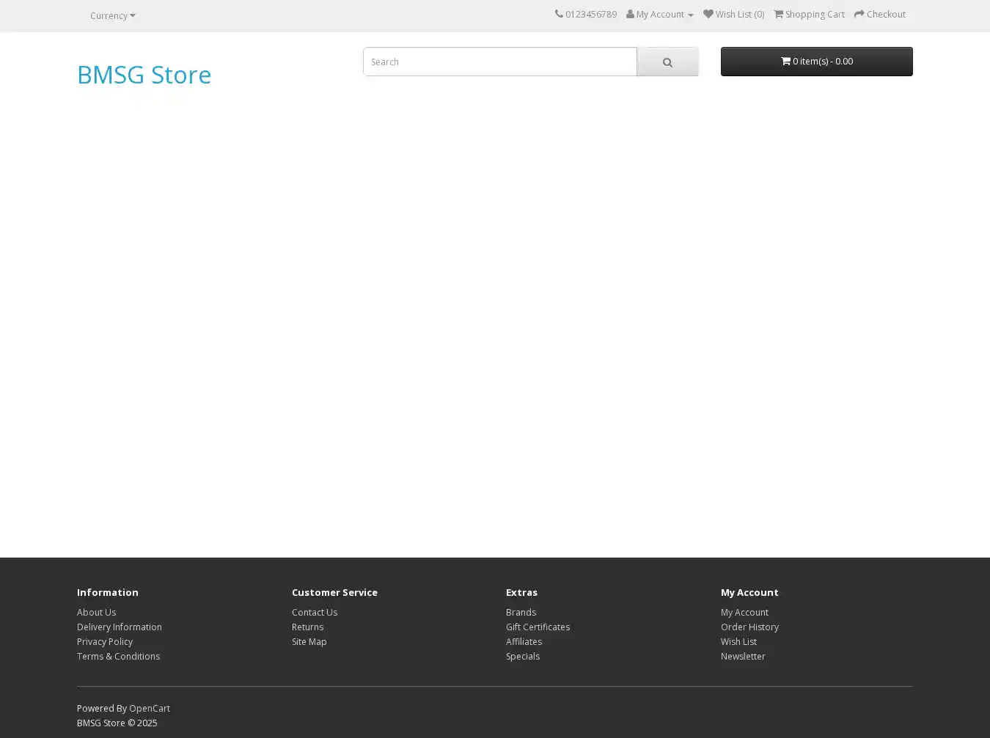Screen dimensions: 990x738
Task: Click the shopping cart icon in header
Action: [779, 14]
